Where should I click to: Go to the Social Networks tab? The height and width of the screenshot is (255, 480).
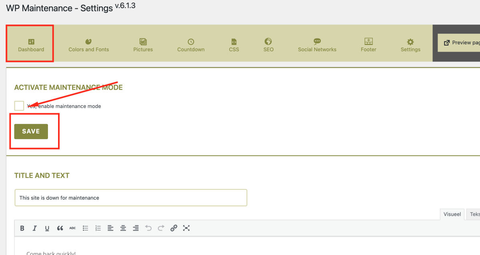pyautogui.click(x=317, y=45)
